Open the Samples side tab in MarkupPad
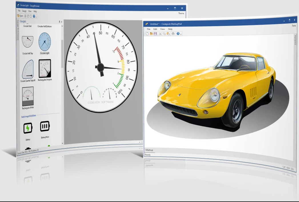299x202 pixels. click(295, 40)
